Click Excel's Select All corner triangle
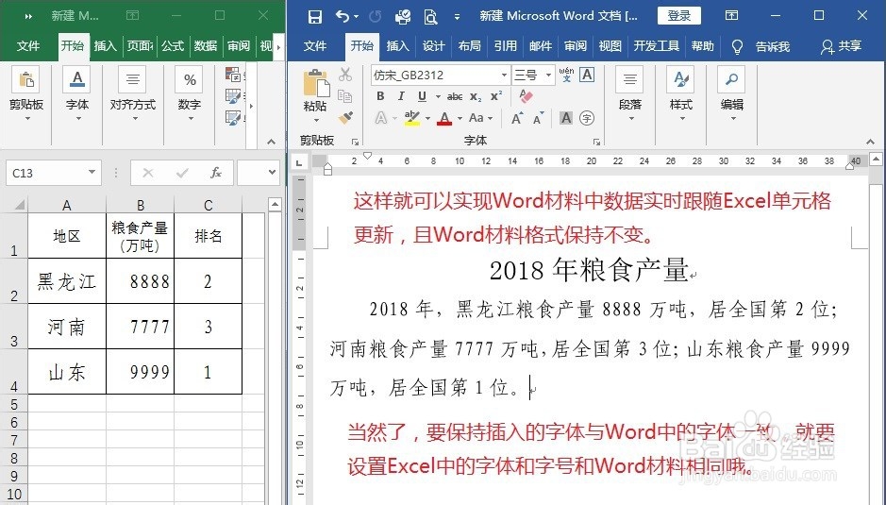The height and width of the screenshot is (505, 886). coord(19,205)
